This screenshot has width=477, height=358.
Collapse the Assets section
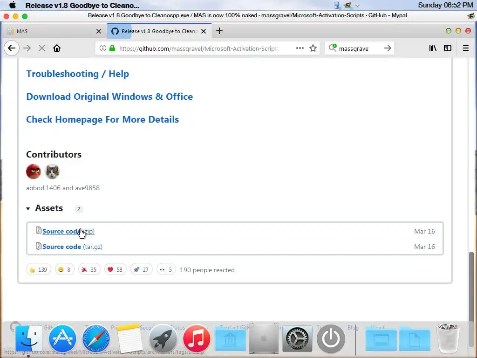[45, 208]
